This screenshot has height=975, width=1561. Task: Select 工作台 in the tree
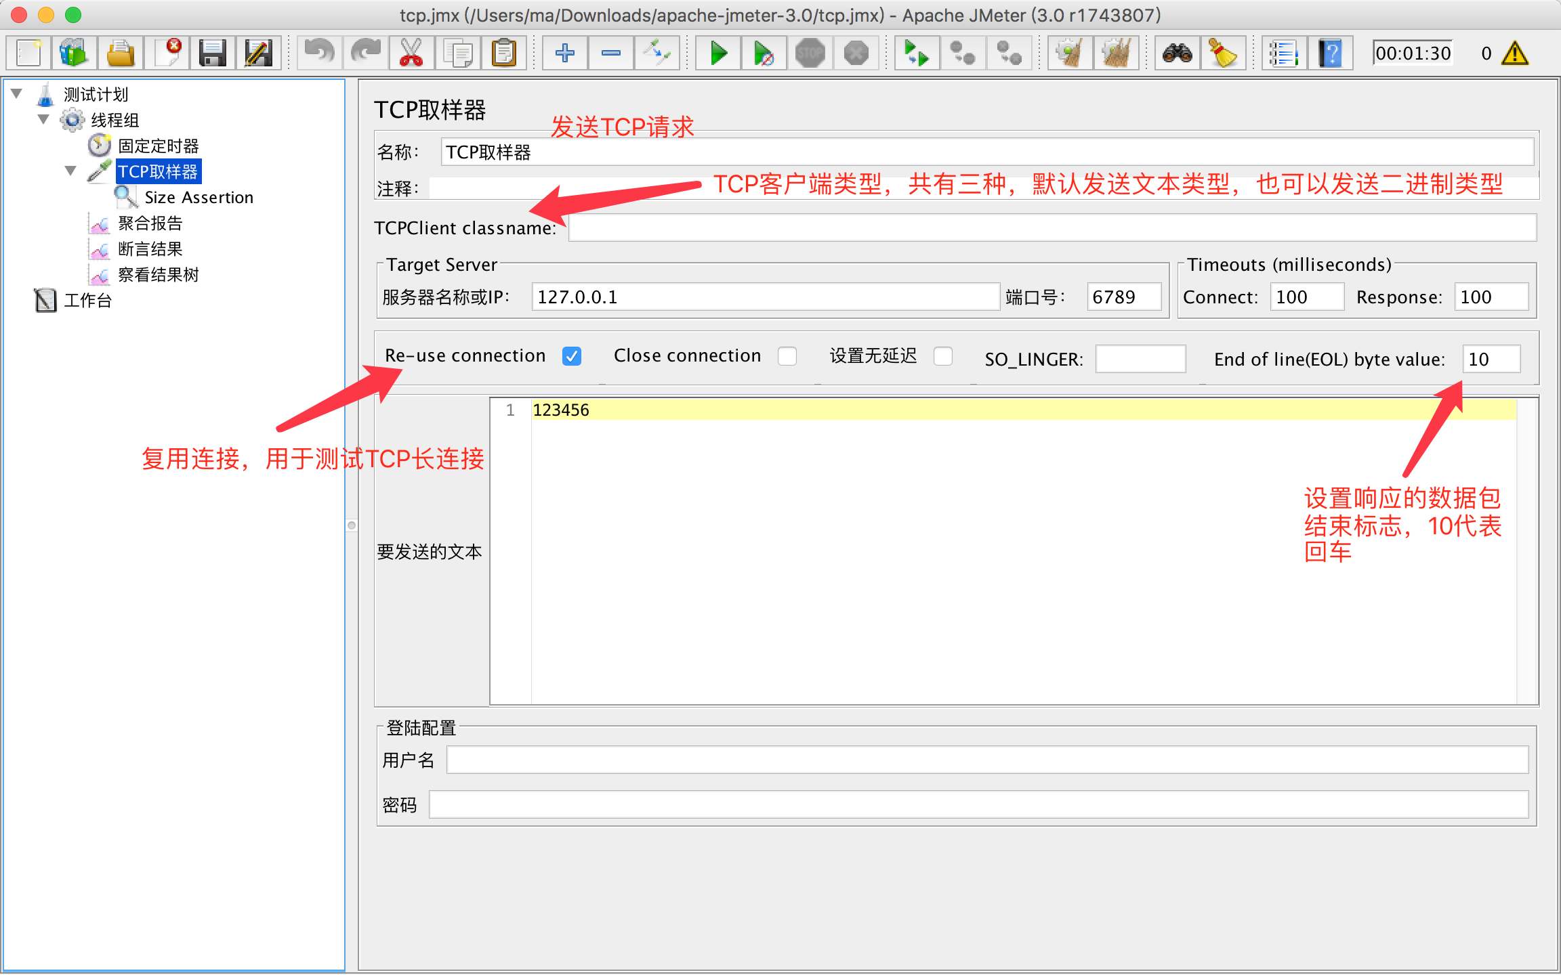88,300
